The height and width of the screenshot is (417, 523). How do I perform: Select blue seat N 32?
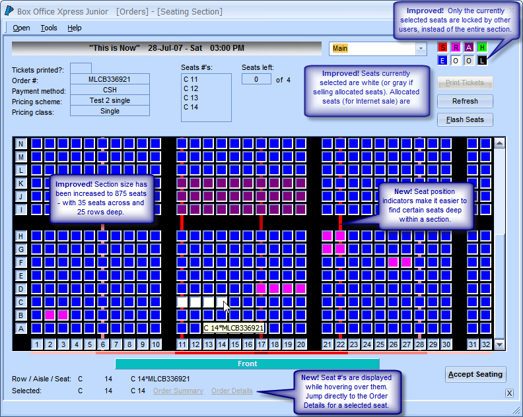485,143
